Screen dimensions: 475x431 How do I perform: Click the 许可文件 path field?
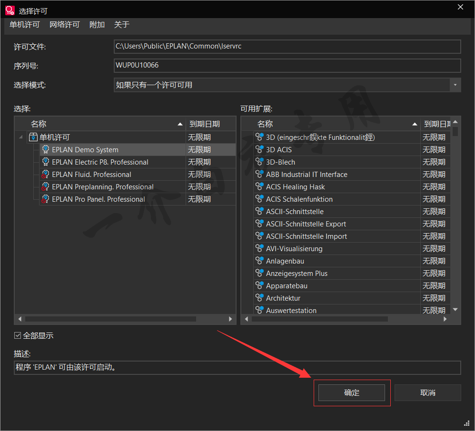[287, 46]
